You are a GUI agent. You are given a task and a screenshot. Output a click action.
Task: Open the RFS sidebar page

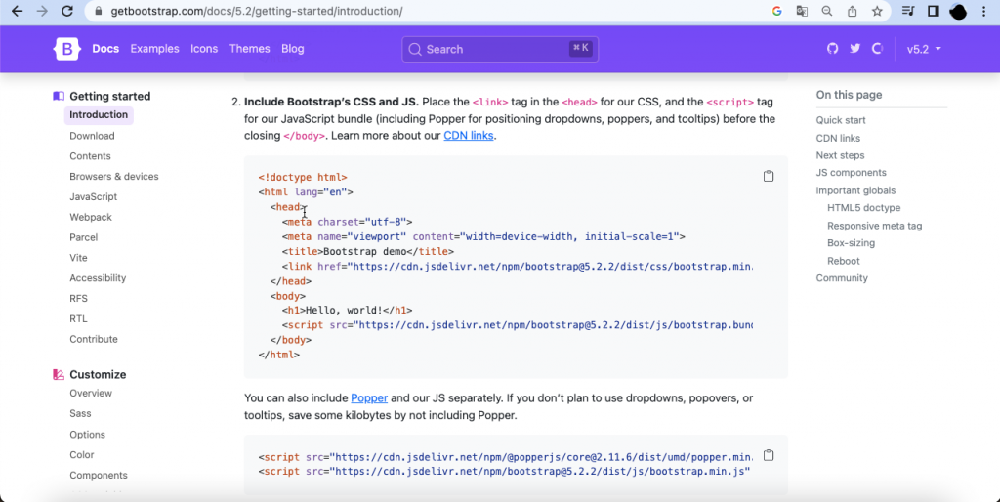(78, 299)
